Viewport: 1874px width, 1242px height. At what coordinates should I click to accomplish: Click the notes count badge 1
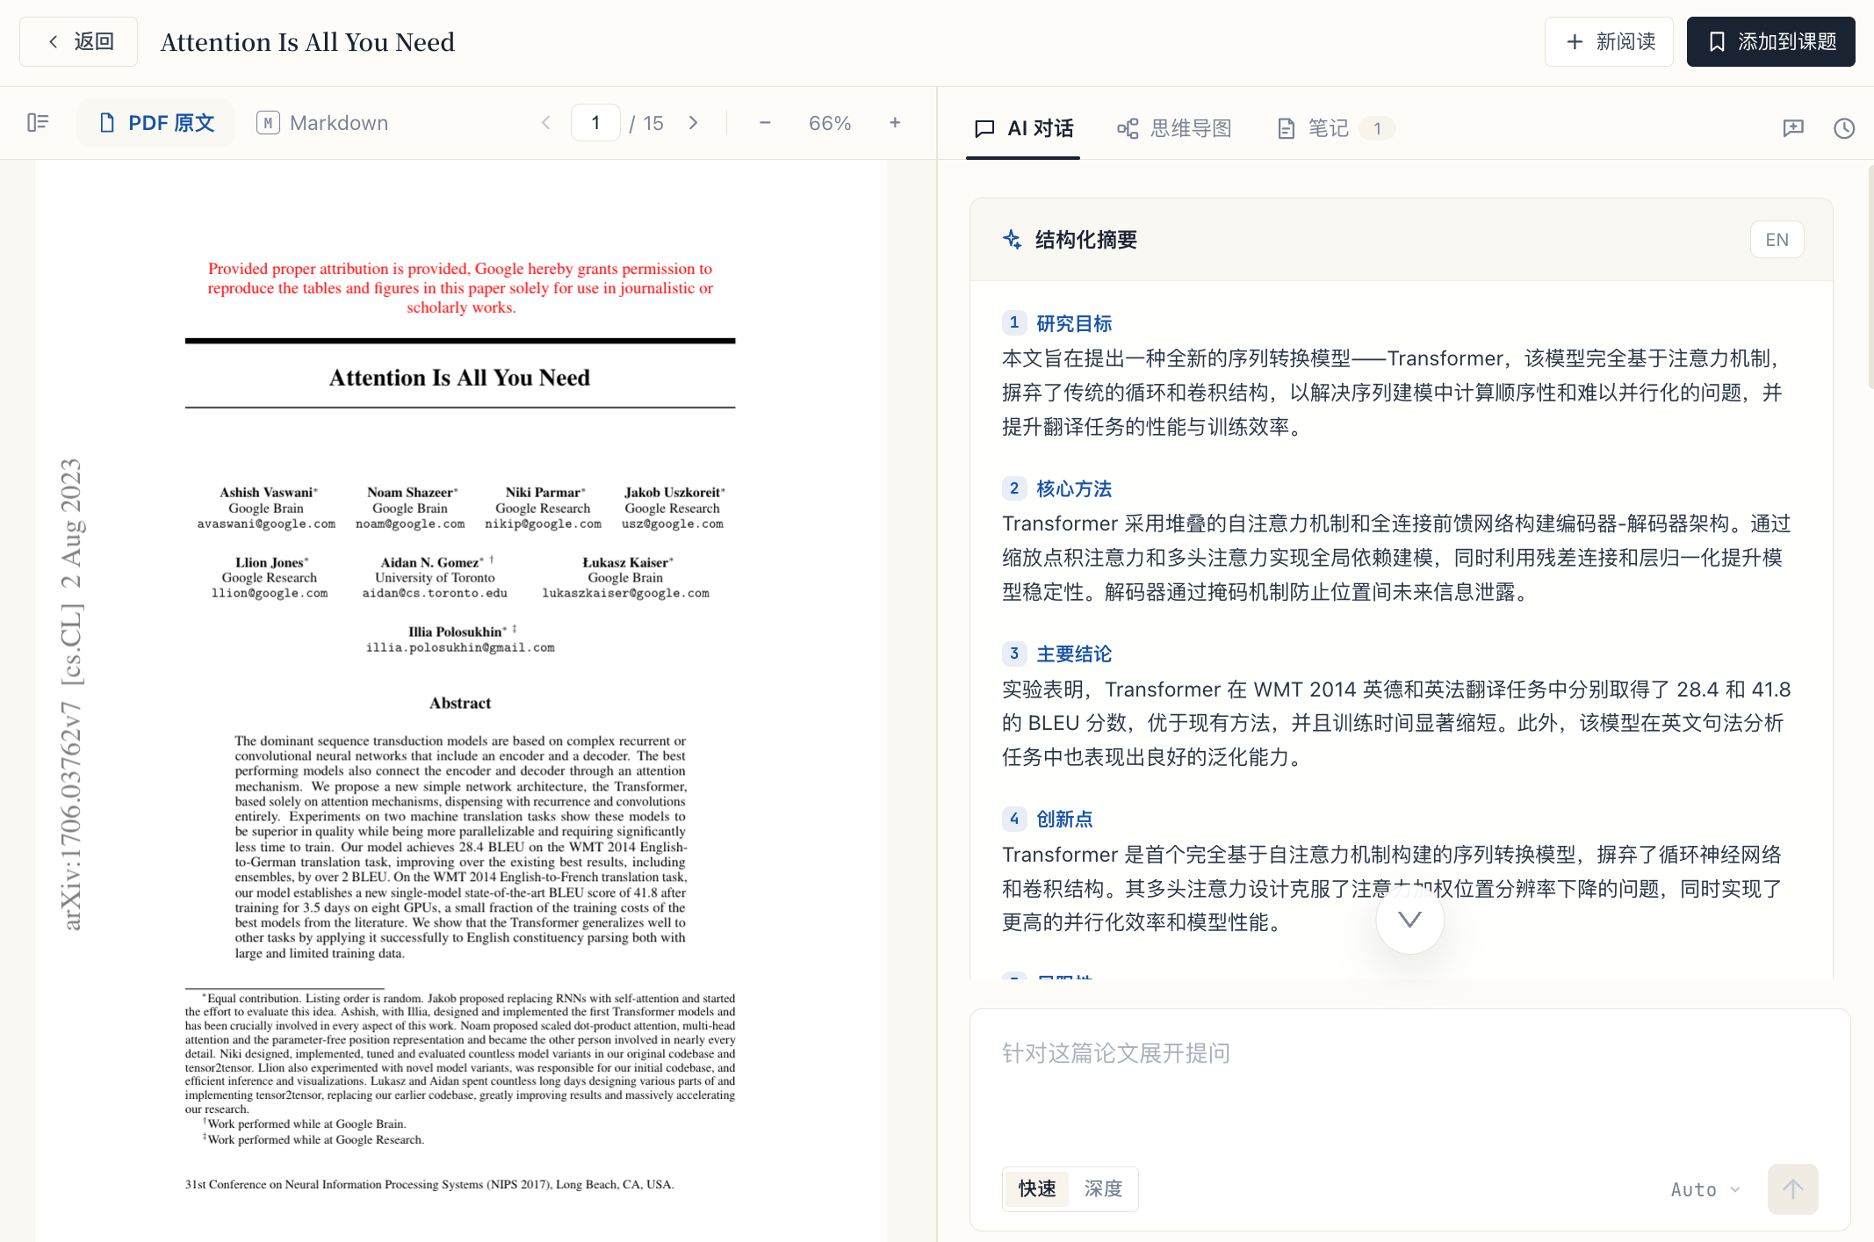1377,128
